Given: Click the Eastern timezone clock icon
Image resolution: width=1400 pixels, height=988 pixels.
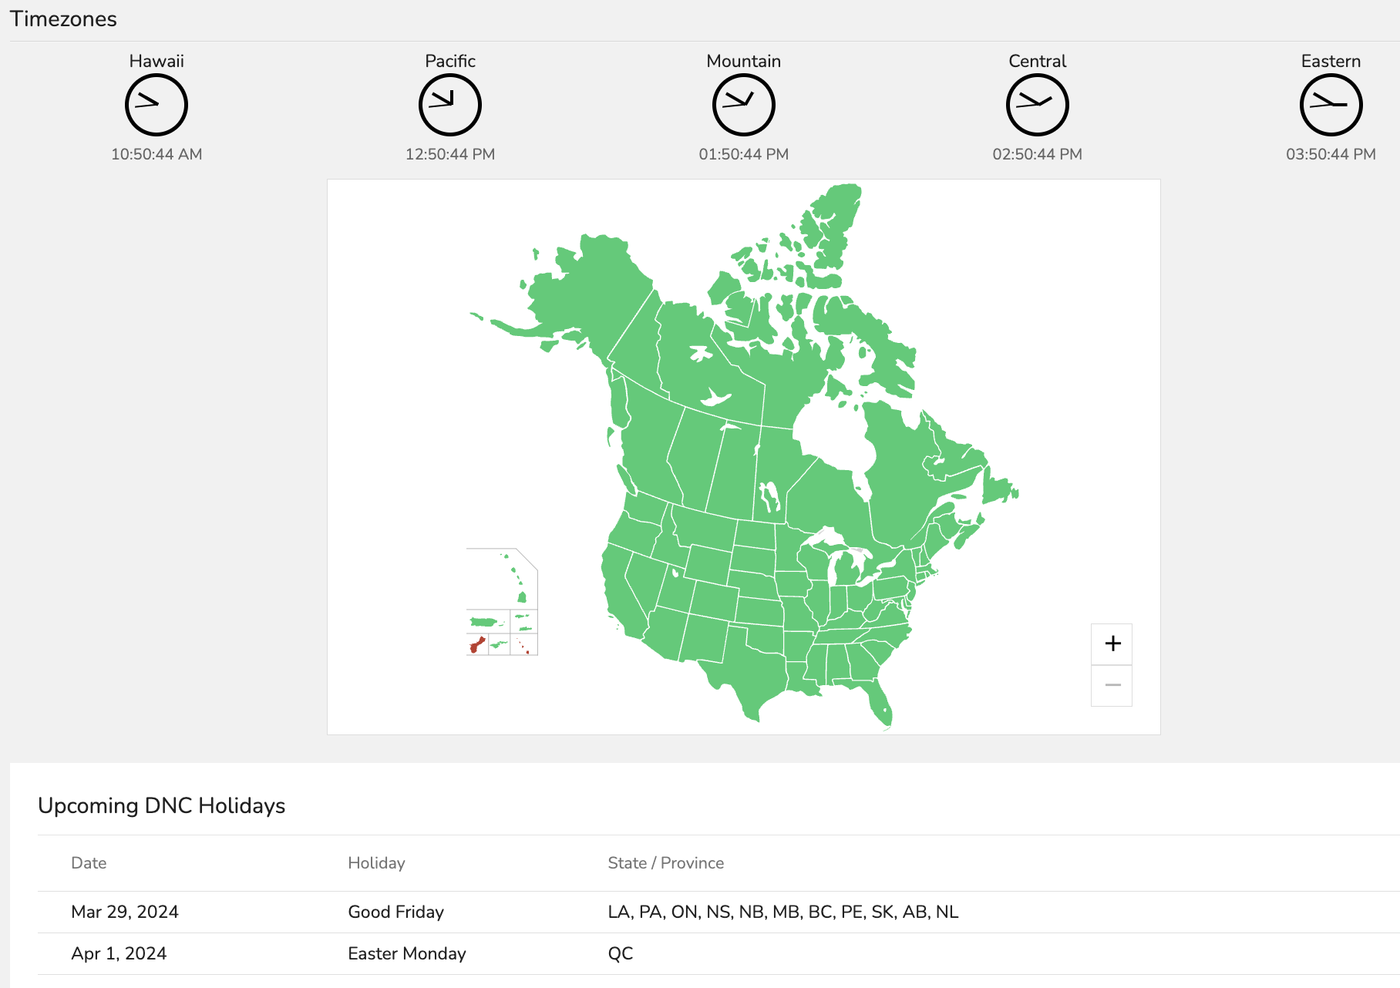Looking at the screenshot, I should (1331, 105).
